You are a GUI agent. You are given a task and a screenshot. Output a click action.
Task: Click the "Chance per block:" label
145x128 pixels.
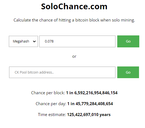click(x=48, y=93)
